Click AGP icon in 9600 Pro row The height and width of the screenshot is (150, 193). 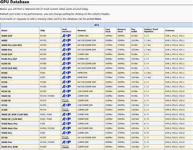pyautogui.click(x=66, y=142)
